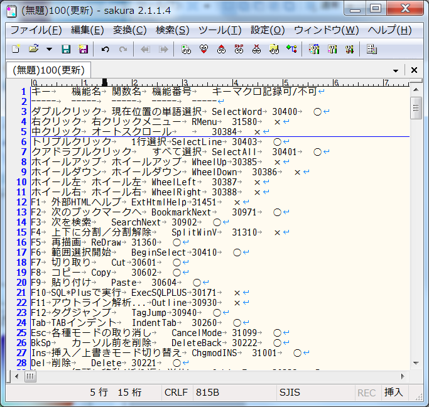Click the greyed Redo arrow icon
Image resolution: width=429 pixels, height=407 pixels.
[123, 49]
